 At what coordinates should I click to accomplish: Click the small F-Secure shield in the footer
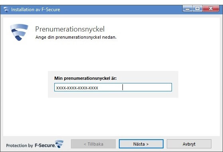[59, 144]
